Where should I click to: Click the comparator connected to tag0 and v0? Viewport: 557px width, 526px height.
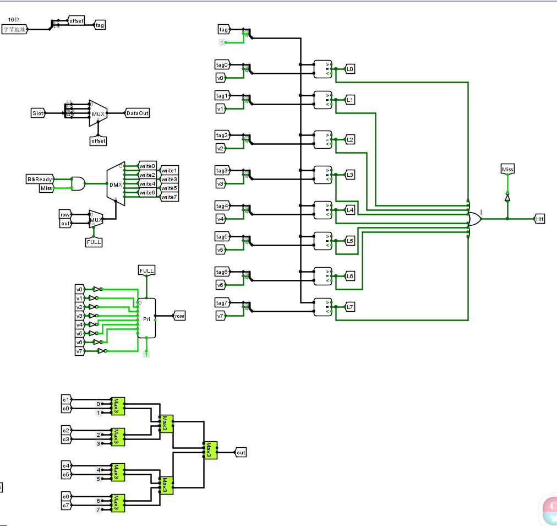(324, 69)
